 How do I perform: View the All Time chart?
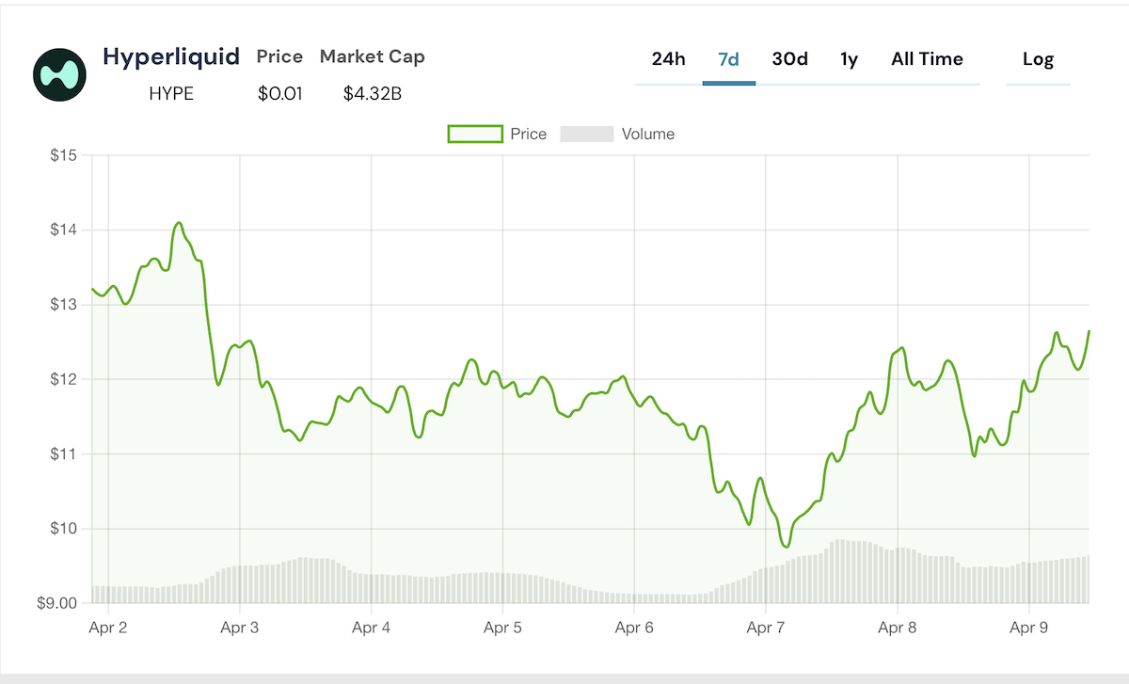(x=928, y=59)
